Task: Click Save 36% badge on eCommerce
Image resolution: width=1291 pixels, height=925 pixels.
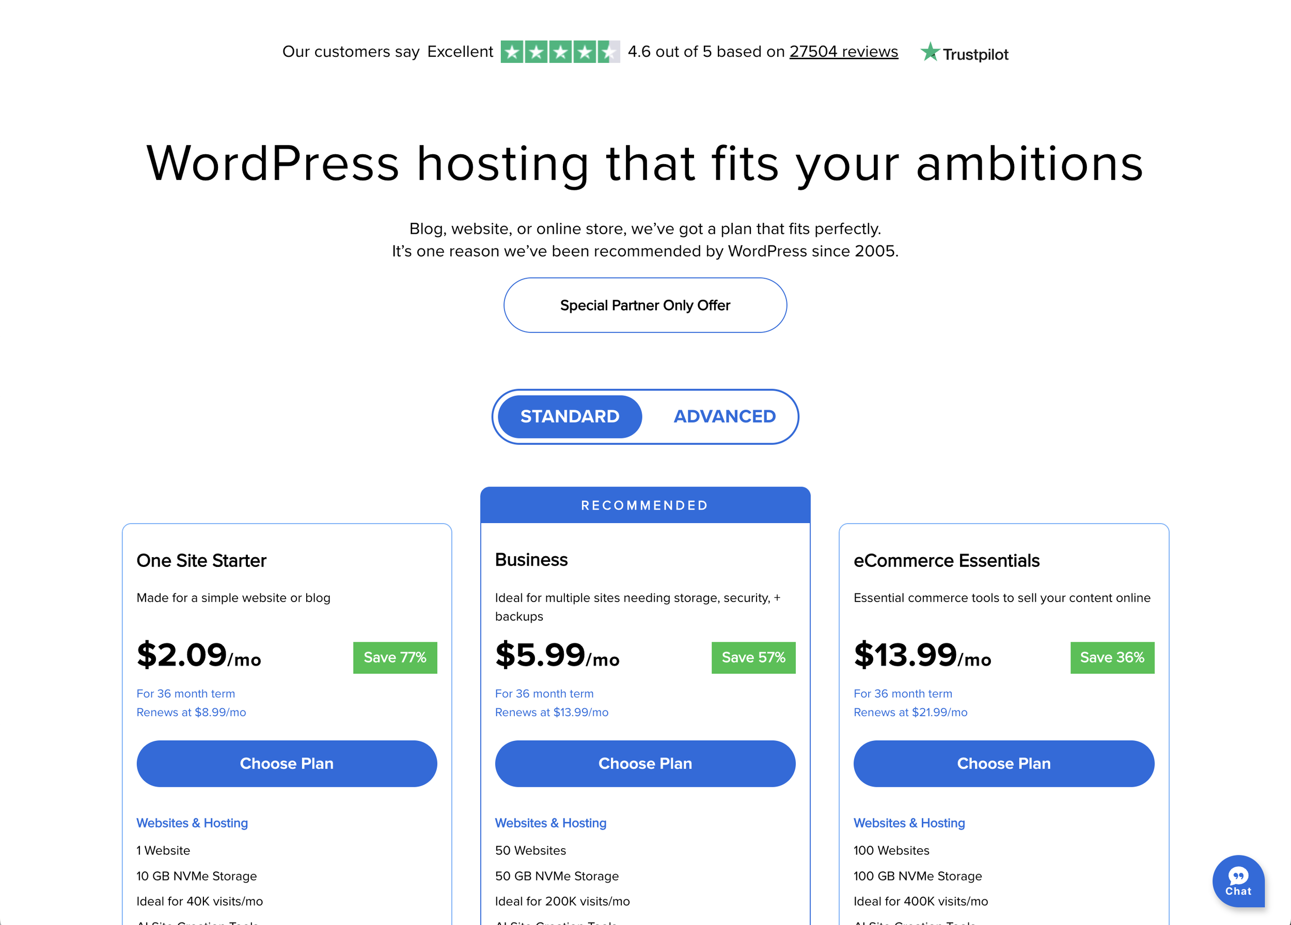Action: [x=1111, y=657]
